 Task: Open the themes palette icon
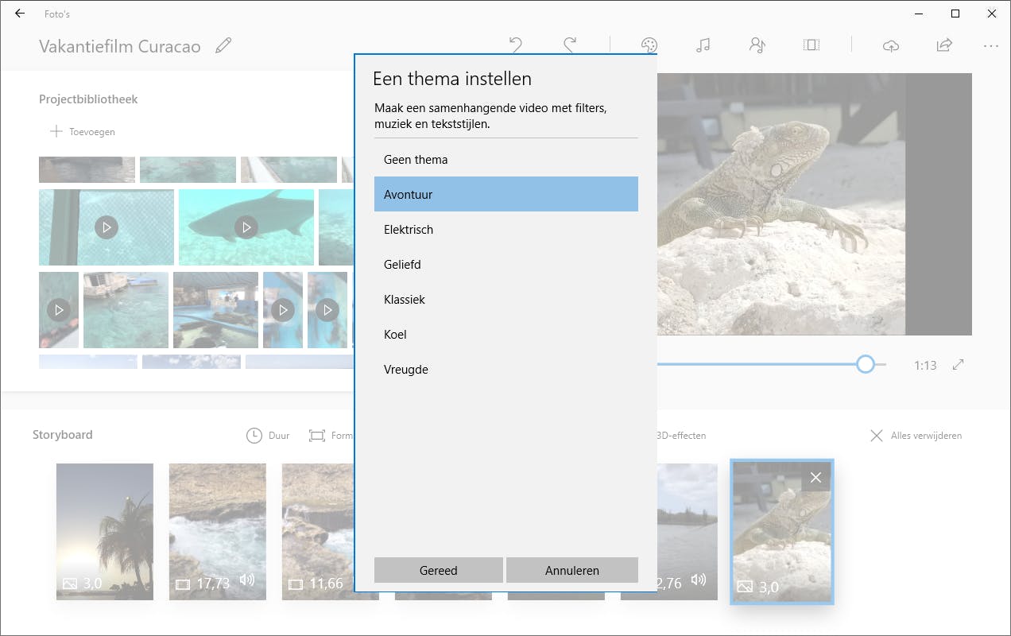pyautogui.click(x=649, y=45)
